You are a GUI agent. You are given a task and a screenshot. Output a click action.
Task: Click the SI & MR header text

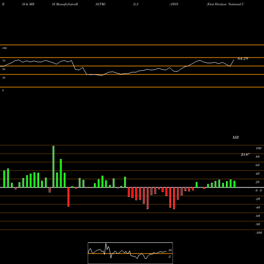click(28, 4)
